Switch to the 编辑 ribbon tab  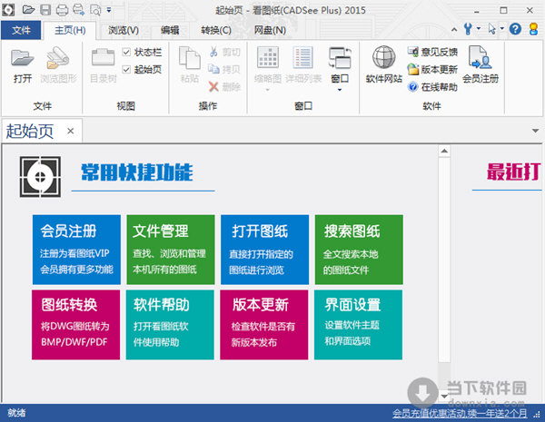tap(170, 30)
